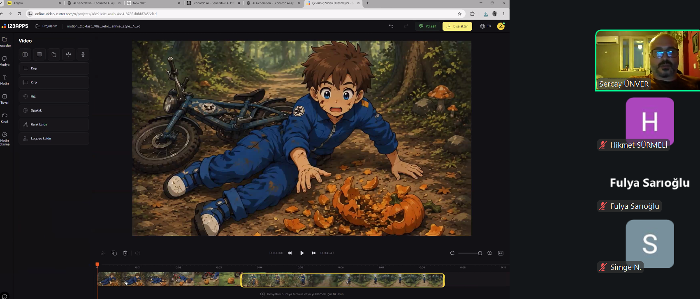Select the first clip with the fallen boy
700x299 pixels.
click(169, 280)
